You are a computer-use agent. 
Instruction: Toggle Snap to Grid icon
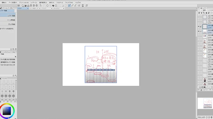(75, 6)
